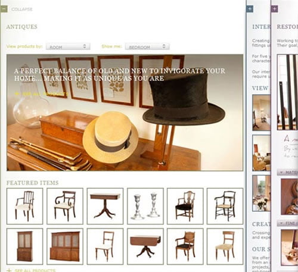Expand the Interiors panel with blue plus icon
298x272 pixels.
click(250, 9)
